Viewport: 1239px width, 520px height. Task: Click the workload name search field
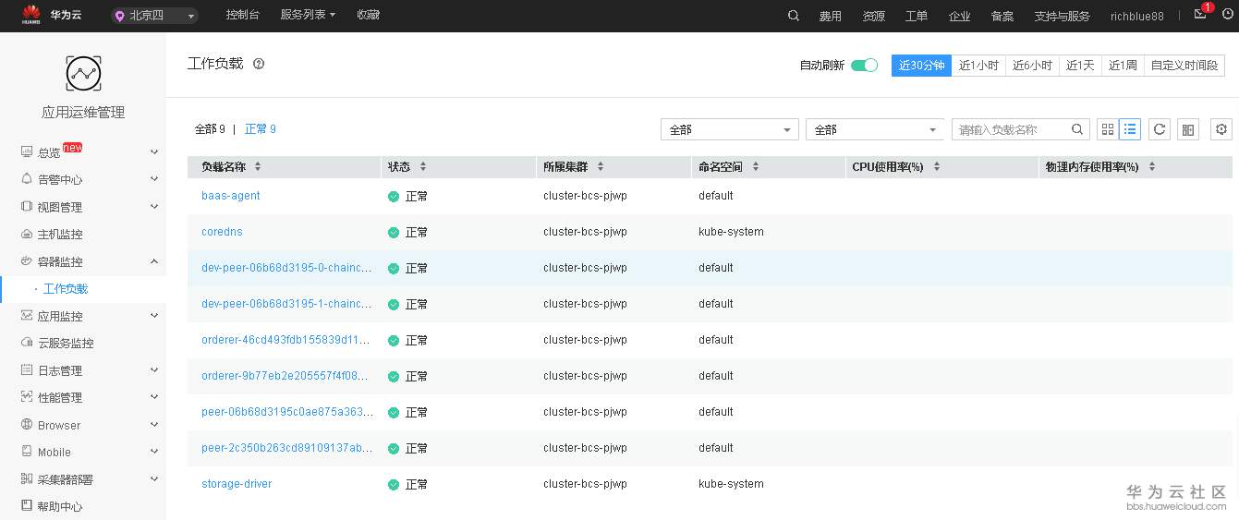point(1013,130)
